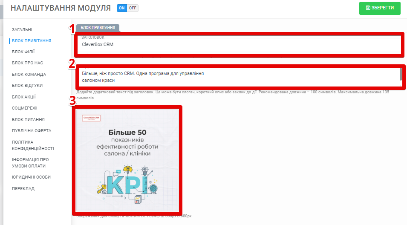The height and width of the screenshot is (225, 407).
Task: Open ІНФОРМАЦІЯ ПРО УМОВИ ОПЛАТИ section
Action: [x=30, y=163]
